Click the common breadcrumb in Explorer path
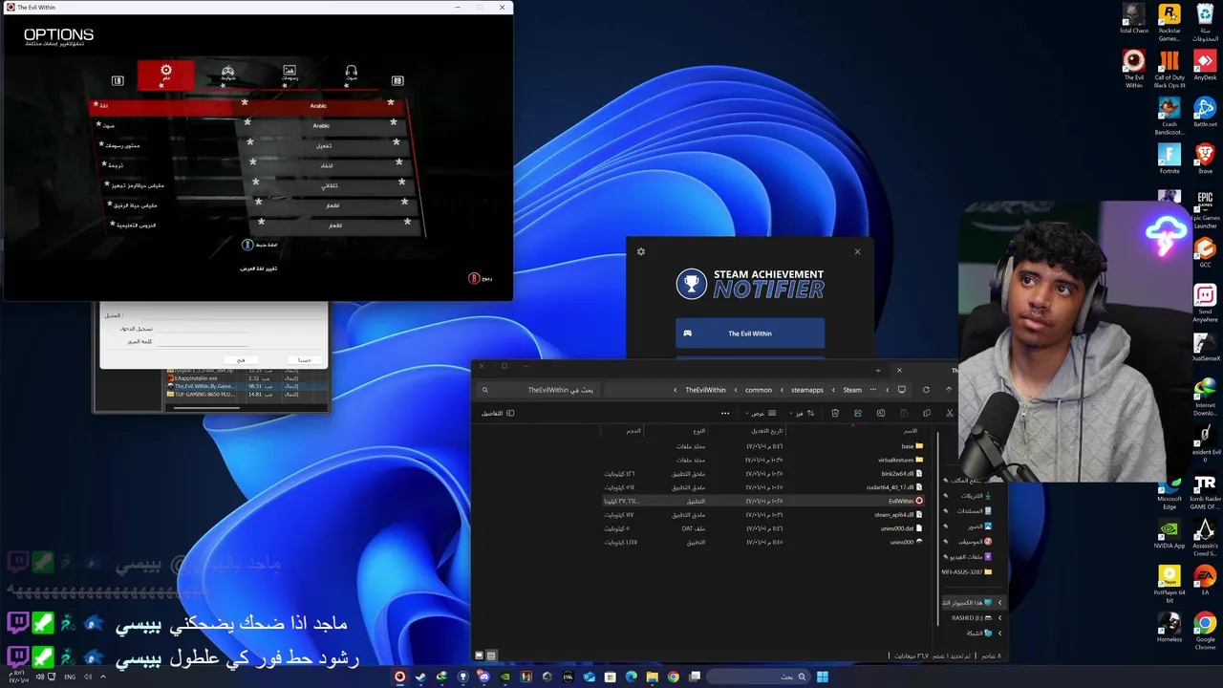The image size is (1223, 688). pos(759,390)
